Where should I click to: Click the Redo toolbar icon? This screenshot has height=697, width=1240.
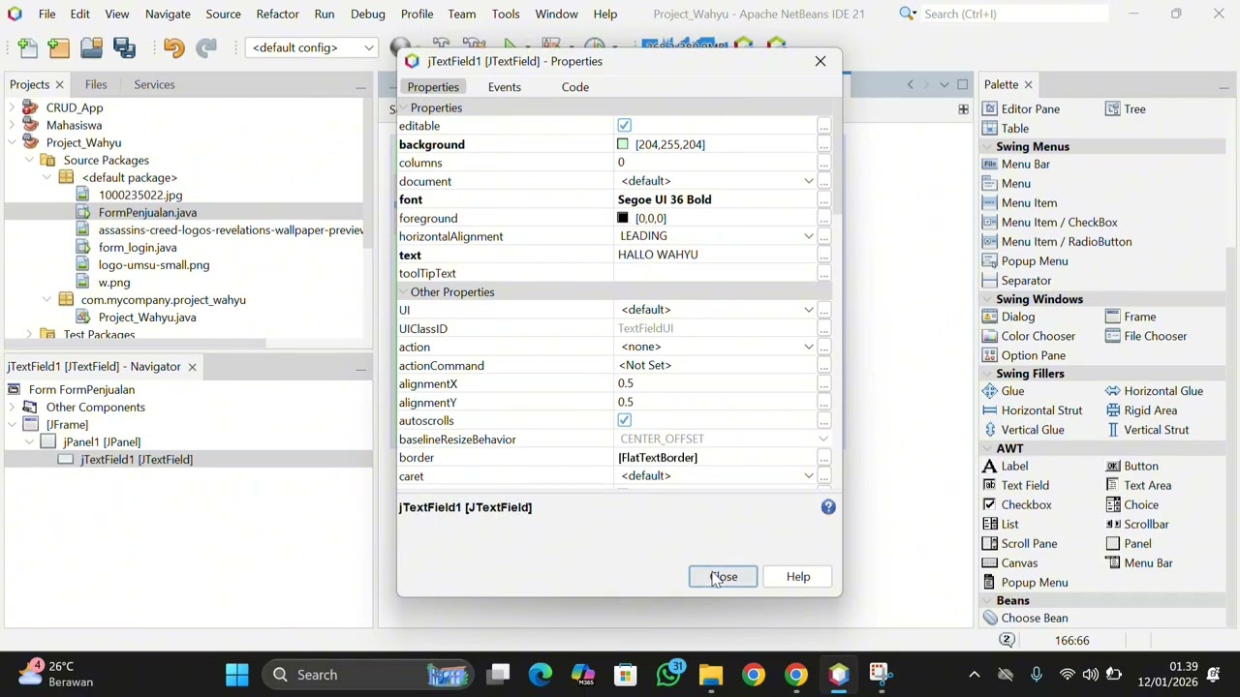206,48
